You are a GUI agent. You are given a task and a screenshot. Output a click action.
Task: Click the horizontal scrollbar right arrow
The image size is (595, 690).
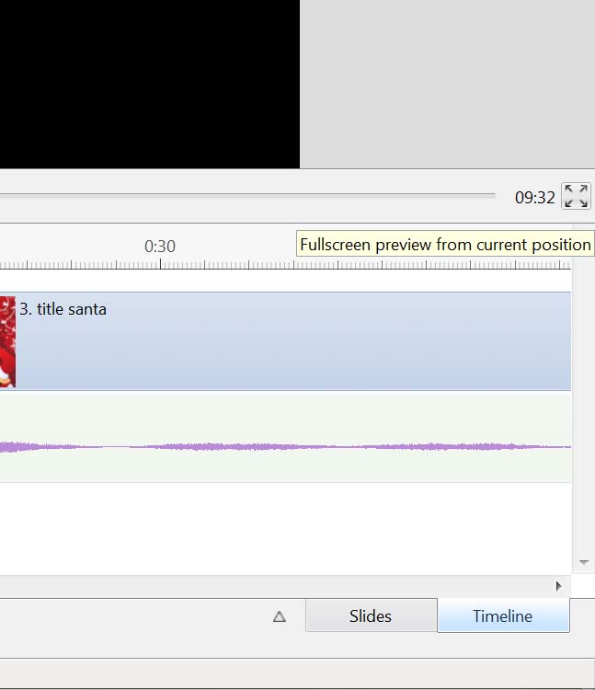click(558, 586)
